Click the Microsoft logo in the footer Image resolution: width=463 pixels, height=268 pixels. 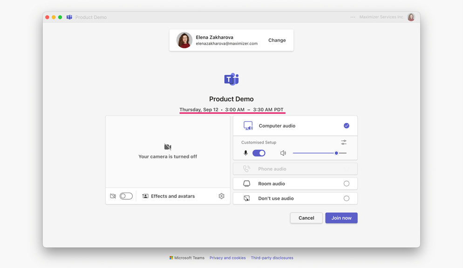[x=171, y=258]
